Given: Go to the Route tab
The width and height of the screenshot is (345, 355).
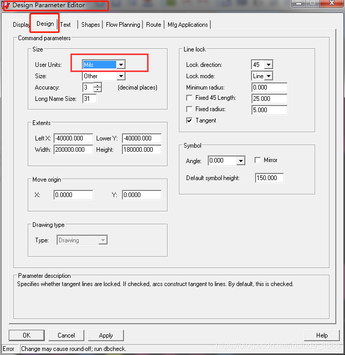Looking at the screenshot, I should 153,25.
